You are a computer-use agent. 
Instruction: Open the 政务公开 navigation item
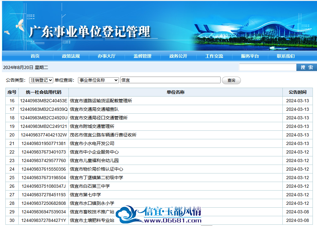coord(178,56)
